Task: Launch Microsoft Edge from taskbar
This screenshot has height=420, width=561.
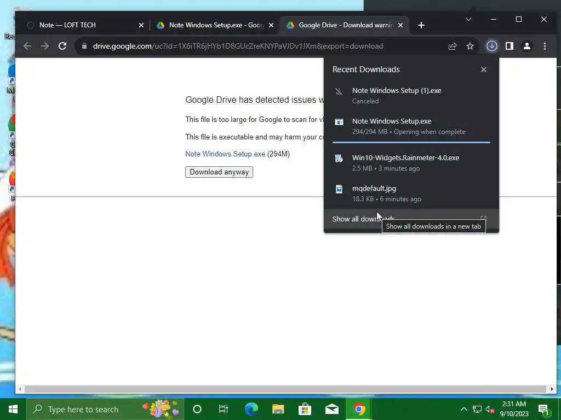Action: (x=251, y=409)
